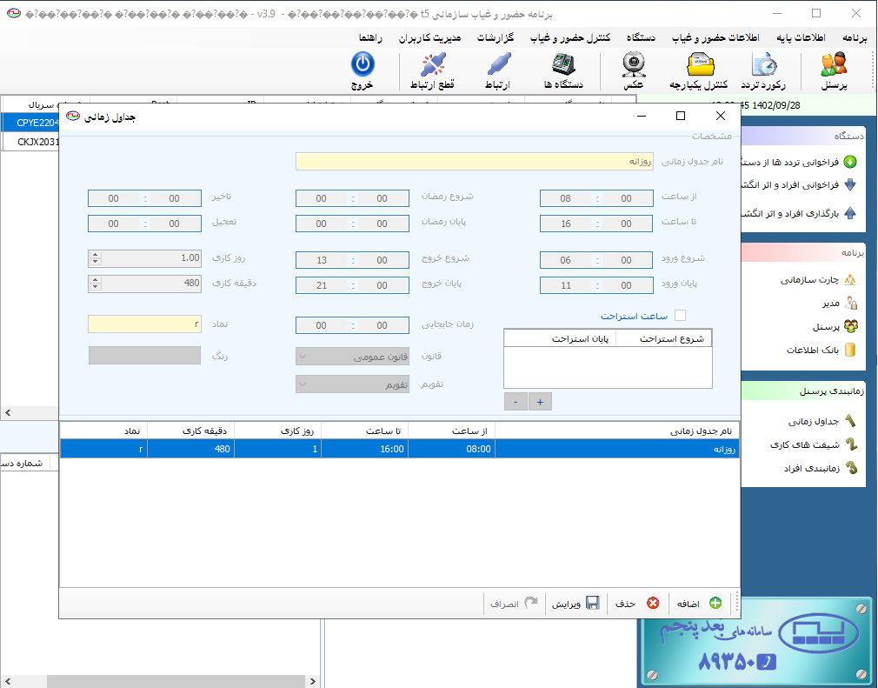Click the از ساعت time field

point(596,198)
